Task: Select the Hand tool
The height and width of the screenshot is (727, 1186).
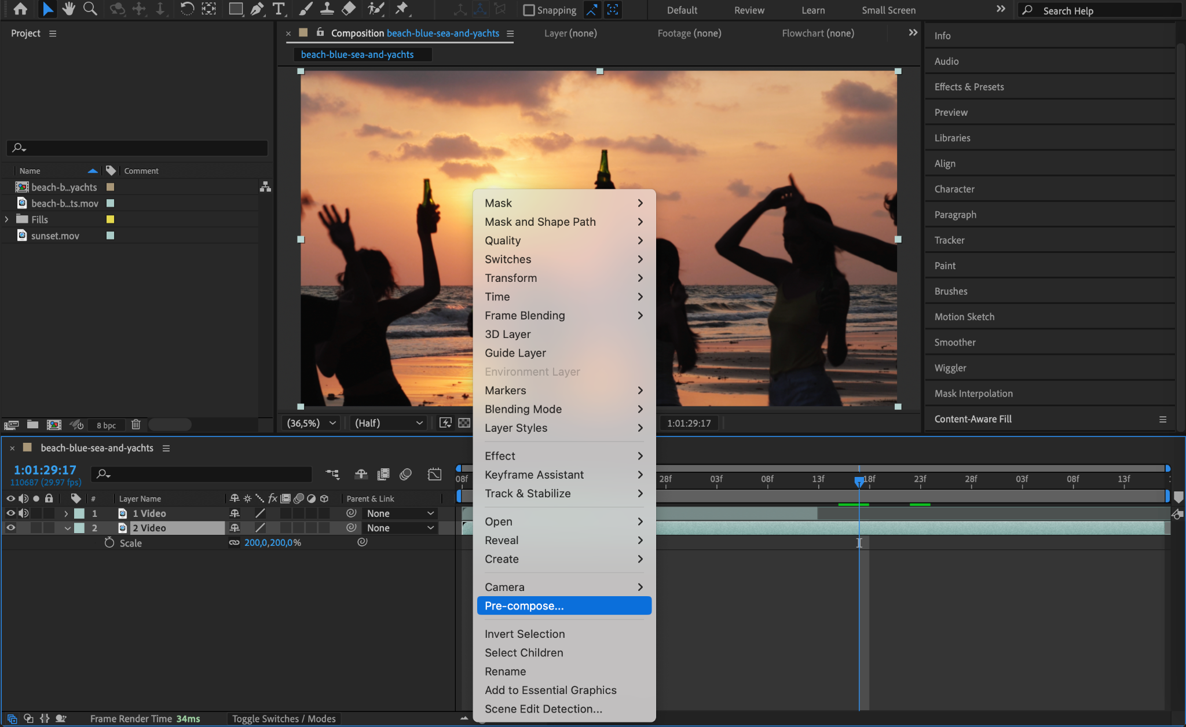Action: [x=69, y=9]
